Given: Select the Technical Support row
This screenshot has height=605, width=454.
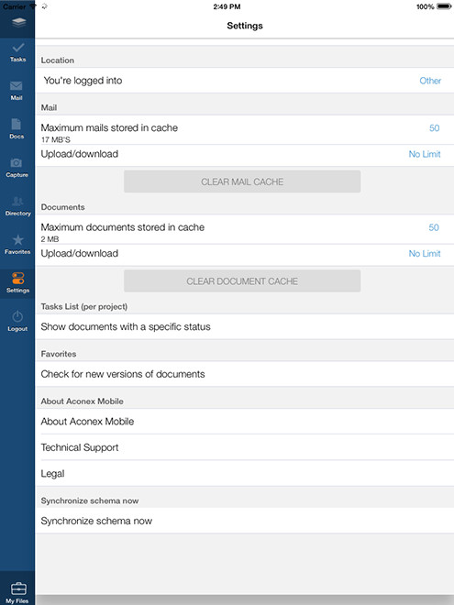Looking at the screenshot, I should 244,447.
